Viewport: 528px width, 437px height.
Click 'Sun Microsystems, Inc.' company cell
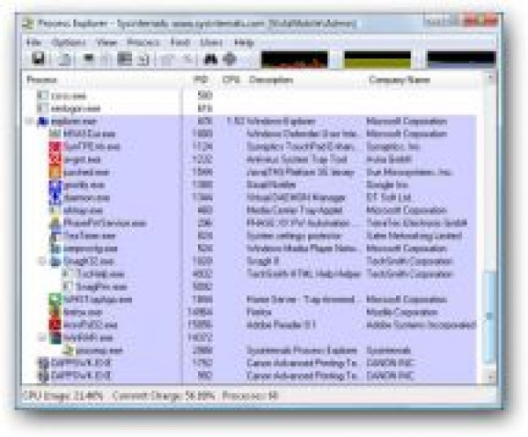pos(408,173)
